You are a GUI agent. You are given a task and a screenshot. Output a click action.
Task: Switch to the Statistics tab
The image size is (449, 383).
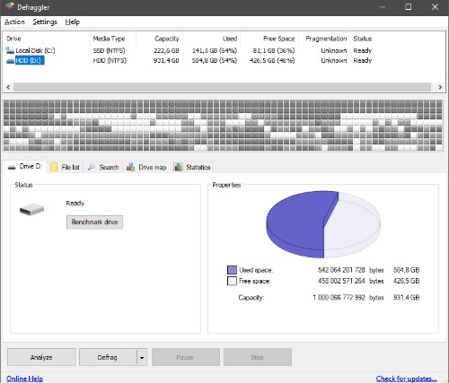click(192, 167)
